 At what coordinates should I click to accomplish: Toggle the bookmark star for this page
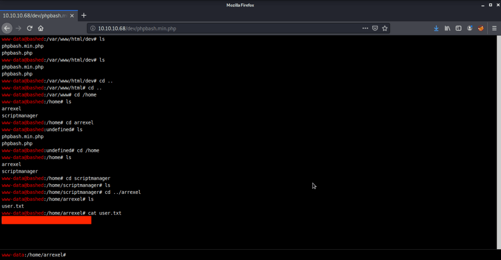385,28
